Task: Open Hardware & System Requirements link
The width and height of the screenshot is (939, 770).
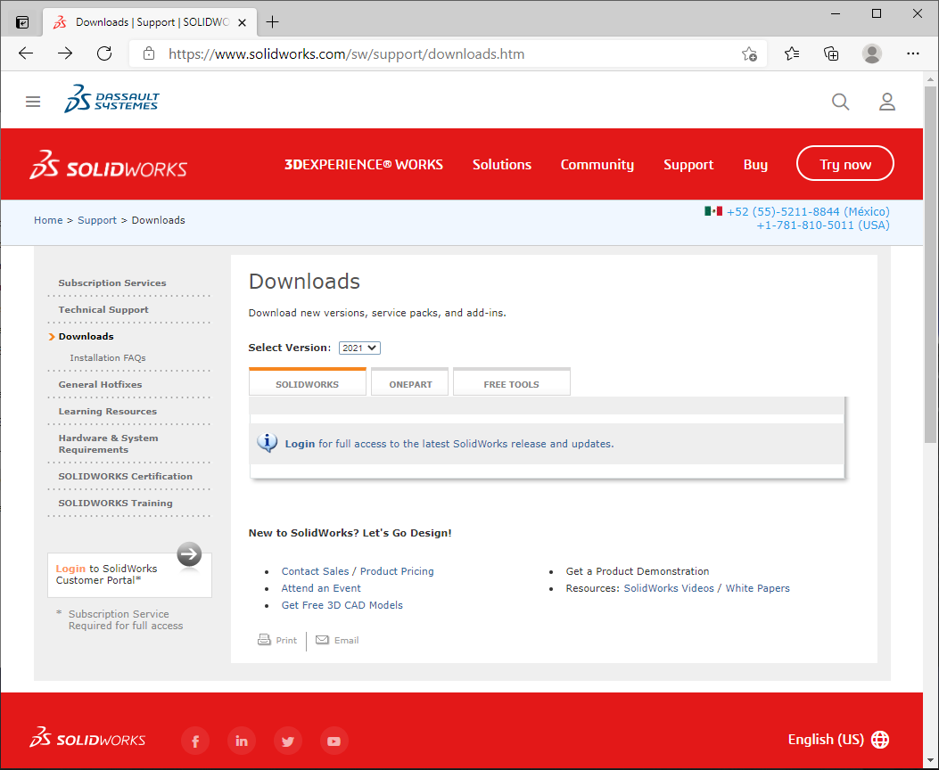Action: point(108,444)
